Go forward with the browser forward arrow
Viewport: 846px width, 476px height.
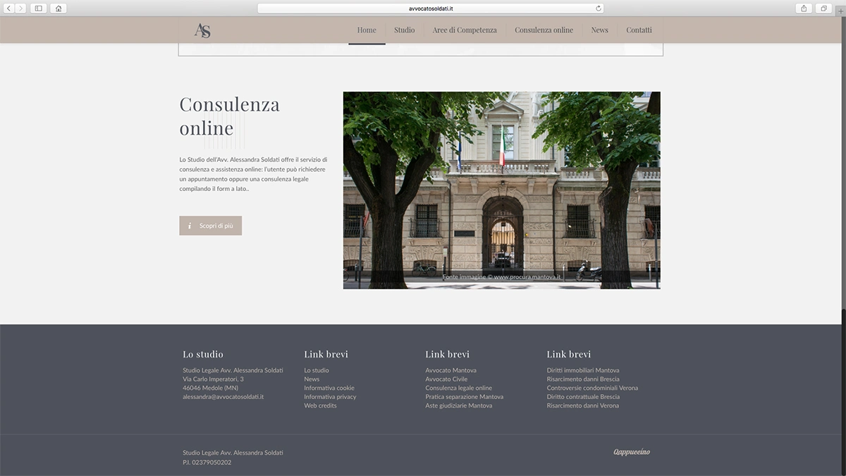point(20,8)
